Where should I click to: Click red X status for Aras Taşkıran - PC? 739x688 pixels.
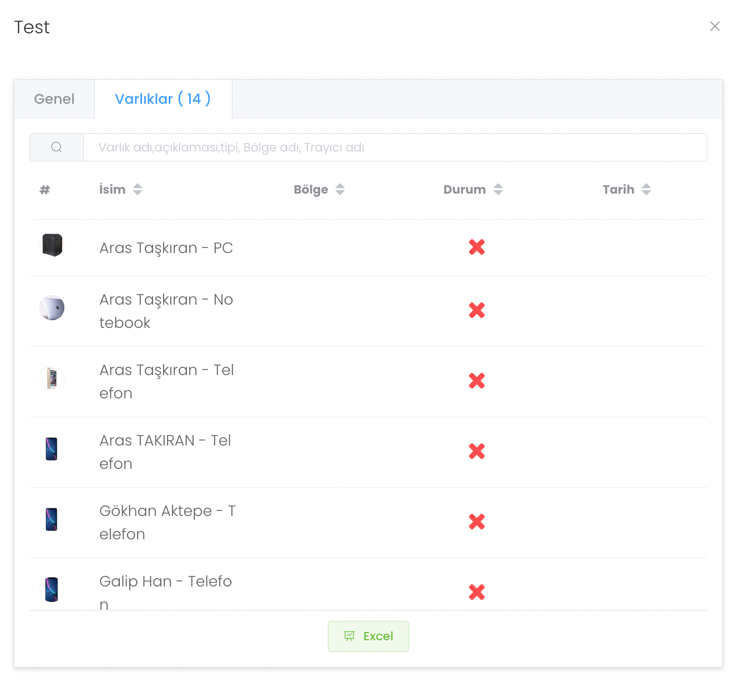[477, 247]
